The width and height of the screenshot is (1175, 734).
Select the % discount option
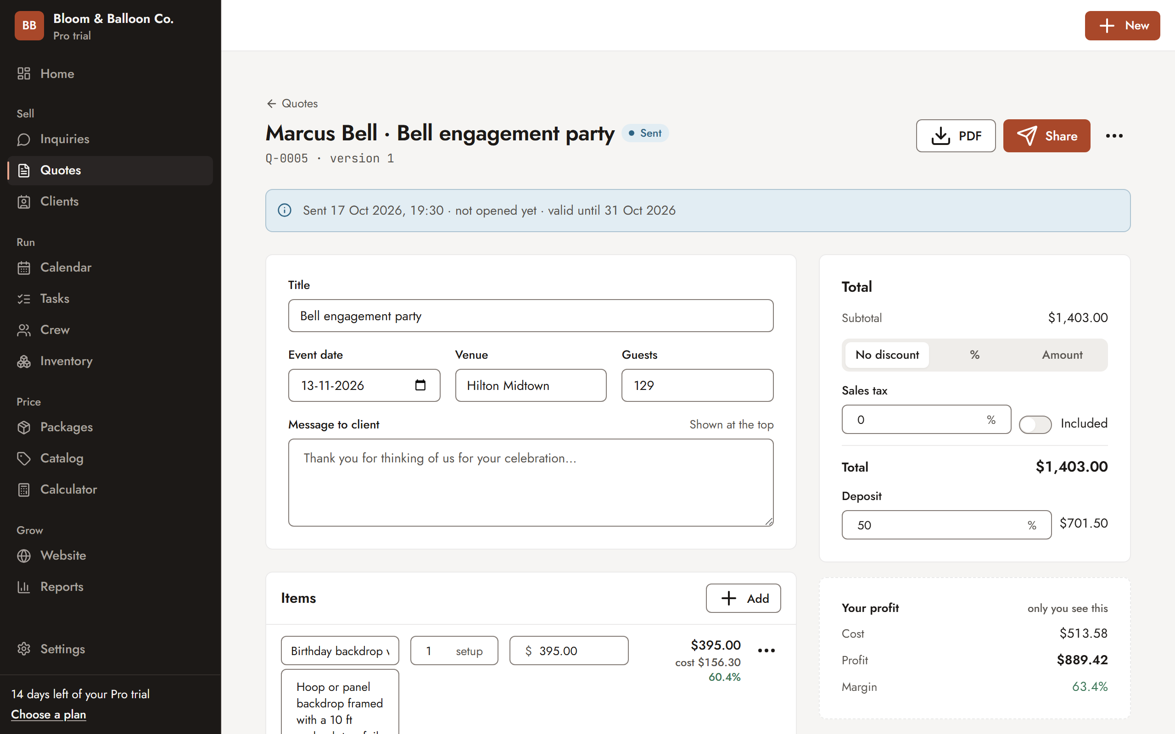974,355
